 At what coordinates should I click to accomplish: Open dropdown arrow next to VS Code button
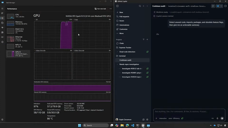221,6
